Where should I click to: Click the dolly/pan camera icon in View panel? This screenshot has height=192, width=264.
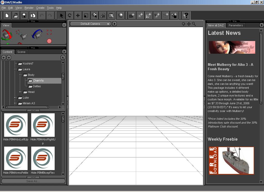pos(22,35)
